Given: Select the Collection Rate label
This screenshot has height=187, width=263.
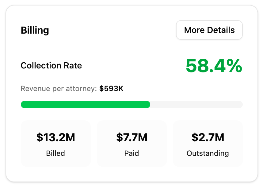Looking at the screenshot, I should click(x=51, y=65).
